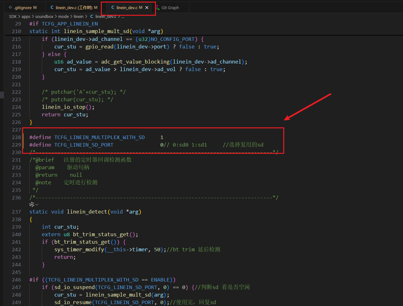Open the soundbox breadcrumb segment

44,16
